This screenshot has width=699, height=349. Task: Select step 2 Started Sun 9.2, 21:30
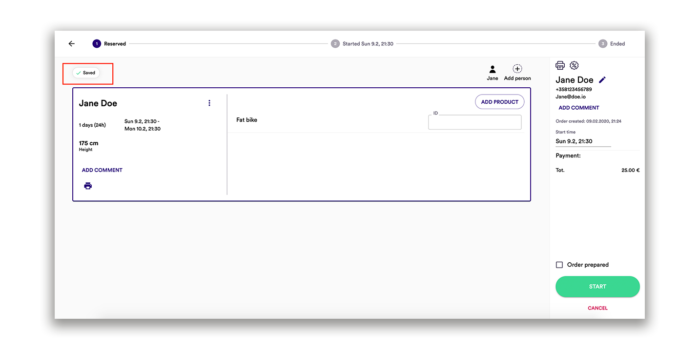click(x=362, y=43)
